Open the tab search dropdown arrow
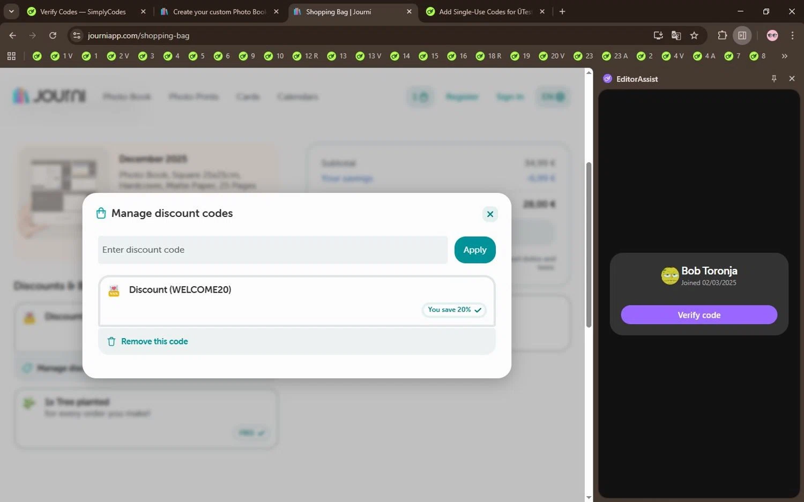This screenshot has width=804, height=502. tap(11, 11)
